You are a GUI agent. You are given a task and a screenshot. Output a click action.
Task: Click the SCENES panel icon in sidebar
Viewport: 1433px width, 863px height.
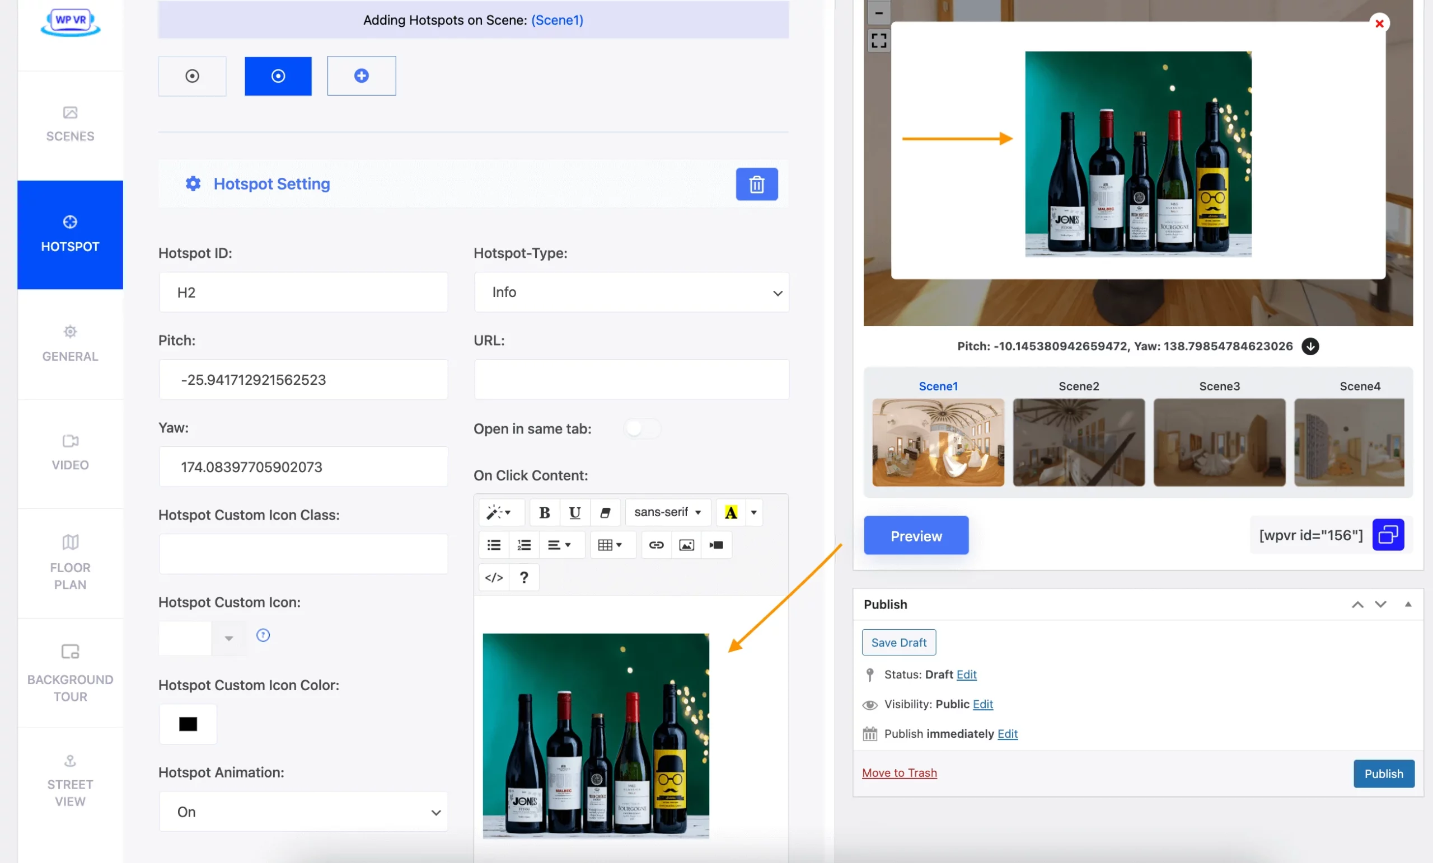[69, 122]
